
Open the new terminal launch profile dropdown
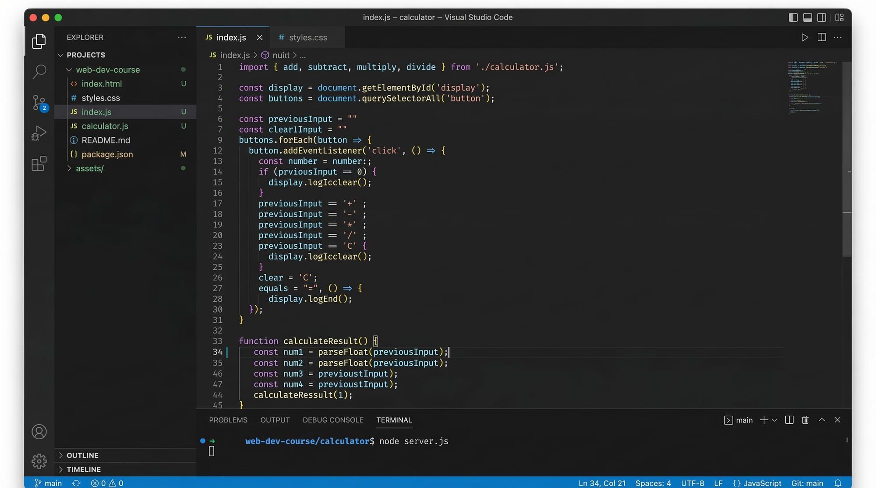pyautogui.click(x=774, y=420)
